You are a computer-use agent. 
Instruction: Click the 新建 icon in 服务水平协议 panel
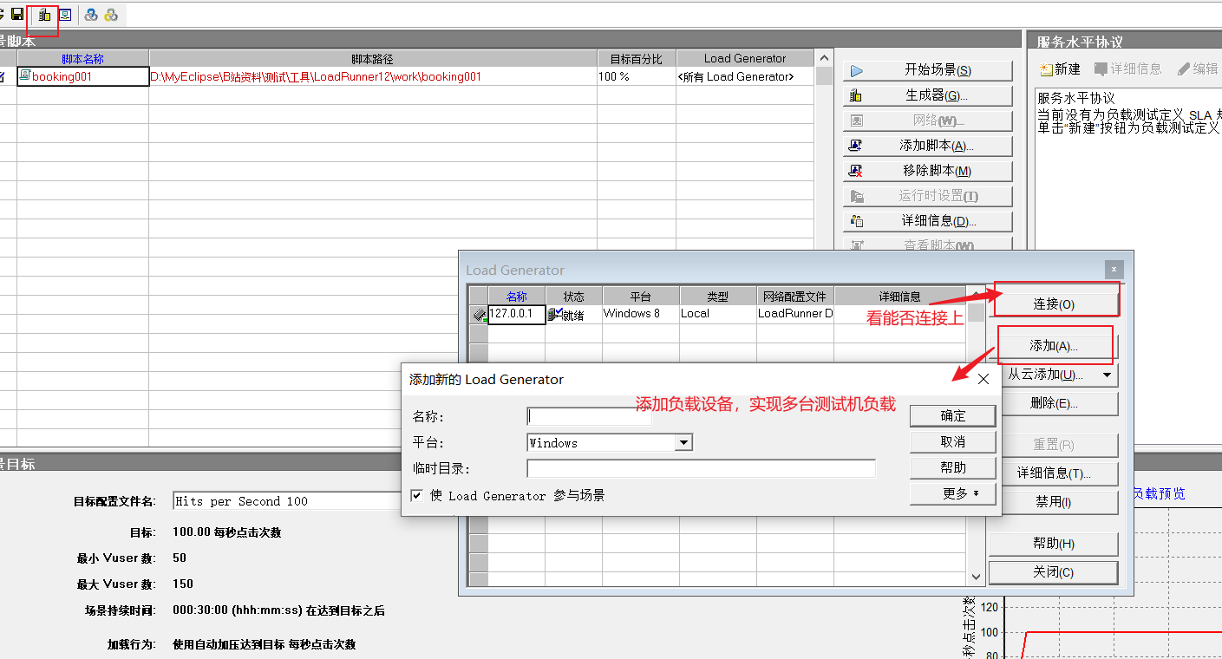pos(1046,69)
